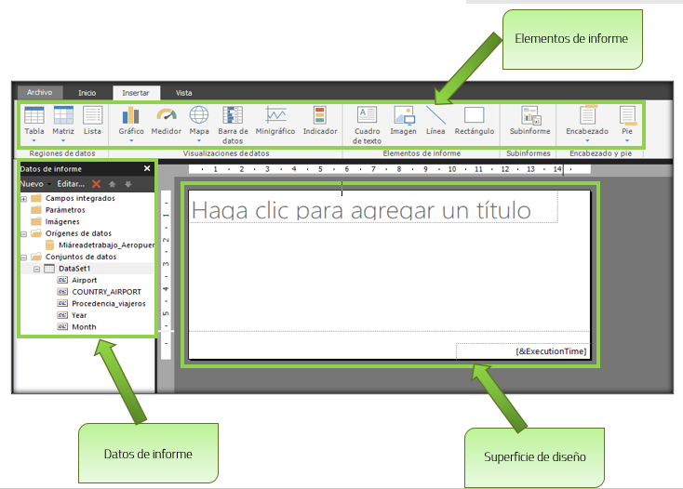Open the Pie dropdown arrow
Viewport: 683px width, 489px height.
627,140
